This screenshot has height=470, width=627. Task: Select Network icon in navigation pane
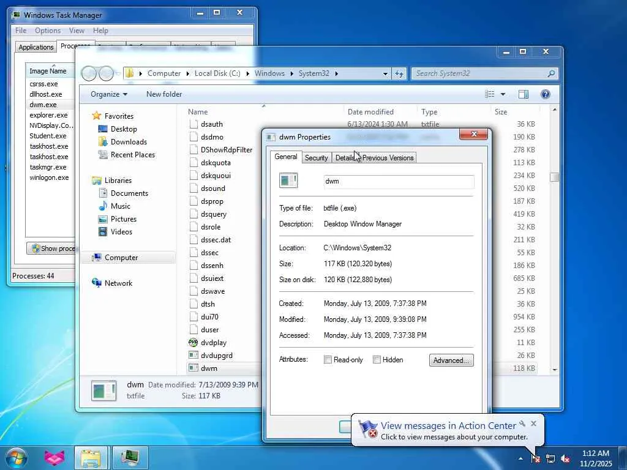pyautogui.click(x=96, y=283)
